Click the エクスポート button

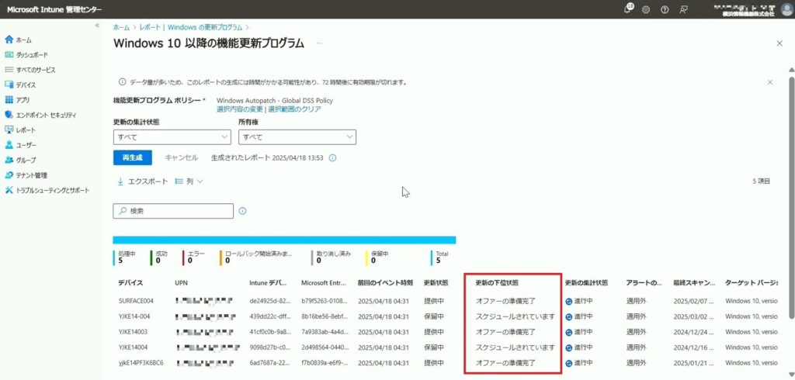(143, 181)
